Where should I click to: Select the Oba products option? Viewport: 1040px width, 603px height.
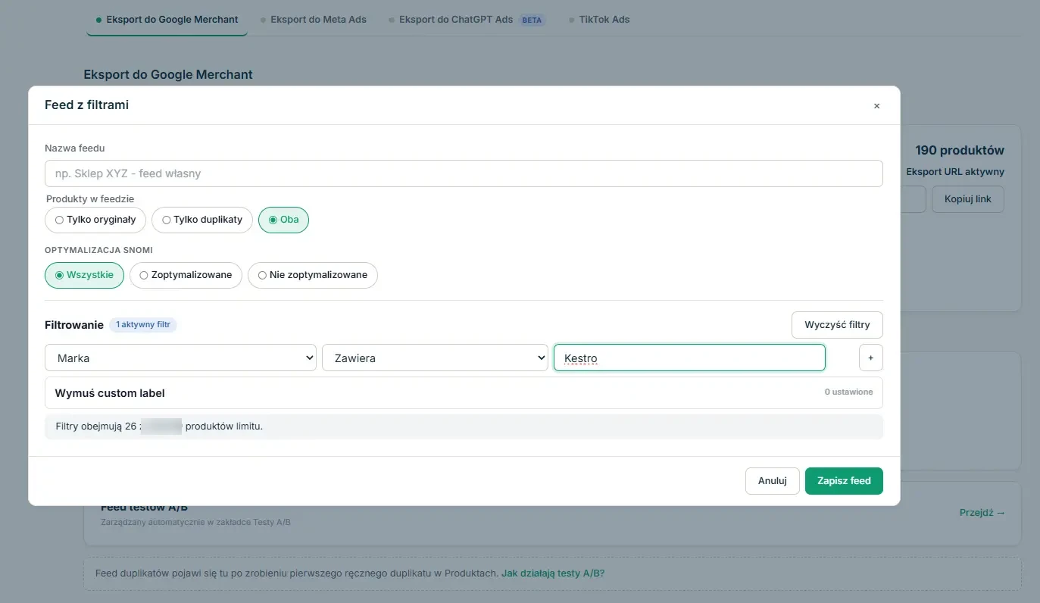pyautogui.click(x=284, y=220)
